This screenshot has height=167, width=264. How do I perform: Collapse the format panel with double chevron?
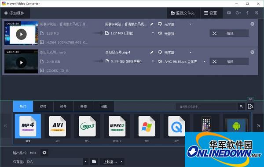coord(250,99)
